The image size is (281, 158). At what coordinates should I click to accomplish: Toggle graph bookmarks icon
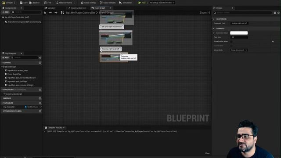coord(45,13)
